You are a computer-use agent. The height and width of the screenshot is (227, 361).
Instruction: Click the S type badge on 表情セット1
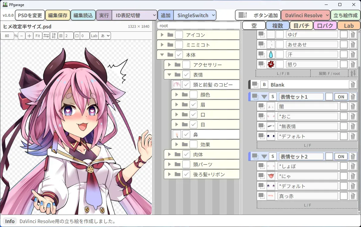273,97
